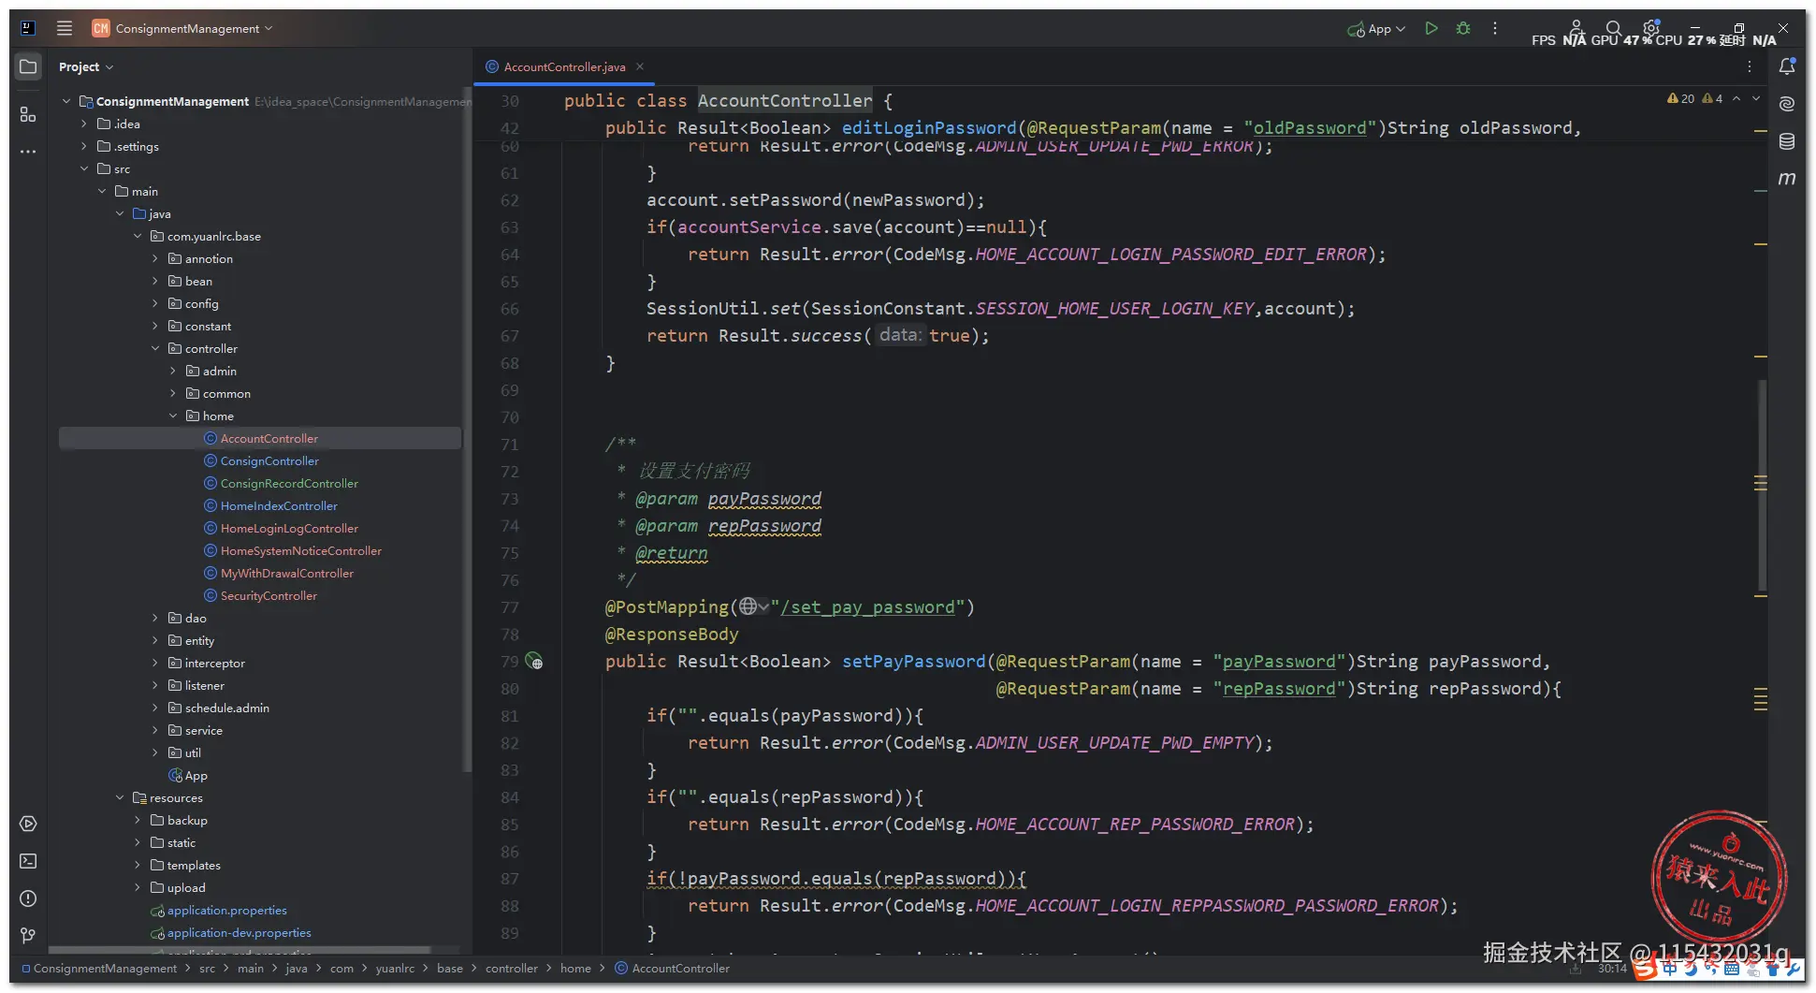Click the AccountController class name on line 30
The height and width of the screenshot is (993, 1816).
[x=785, y=101]
